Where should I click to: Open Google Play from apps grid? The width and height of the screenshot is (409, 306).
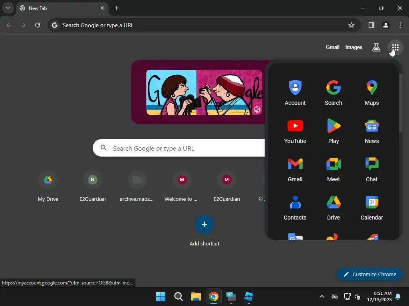click(x=334, y=131)
